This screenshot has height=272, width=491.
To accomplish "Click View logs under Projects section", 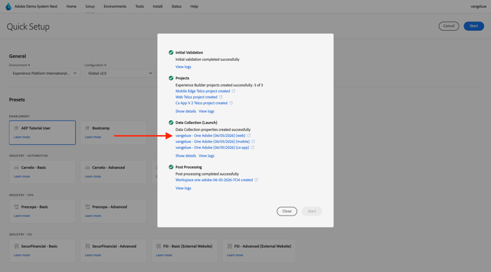I will point(207,111).
